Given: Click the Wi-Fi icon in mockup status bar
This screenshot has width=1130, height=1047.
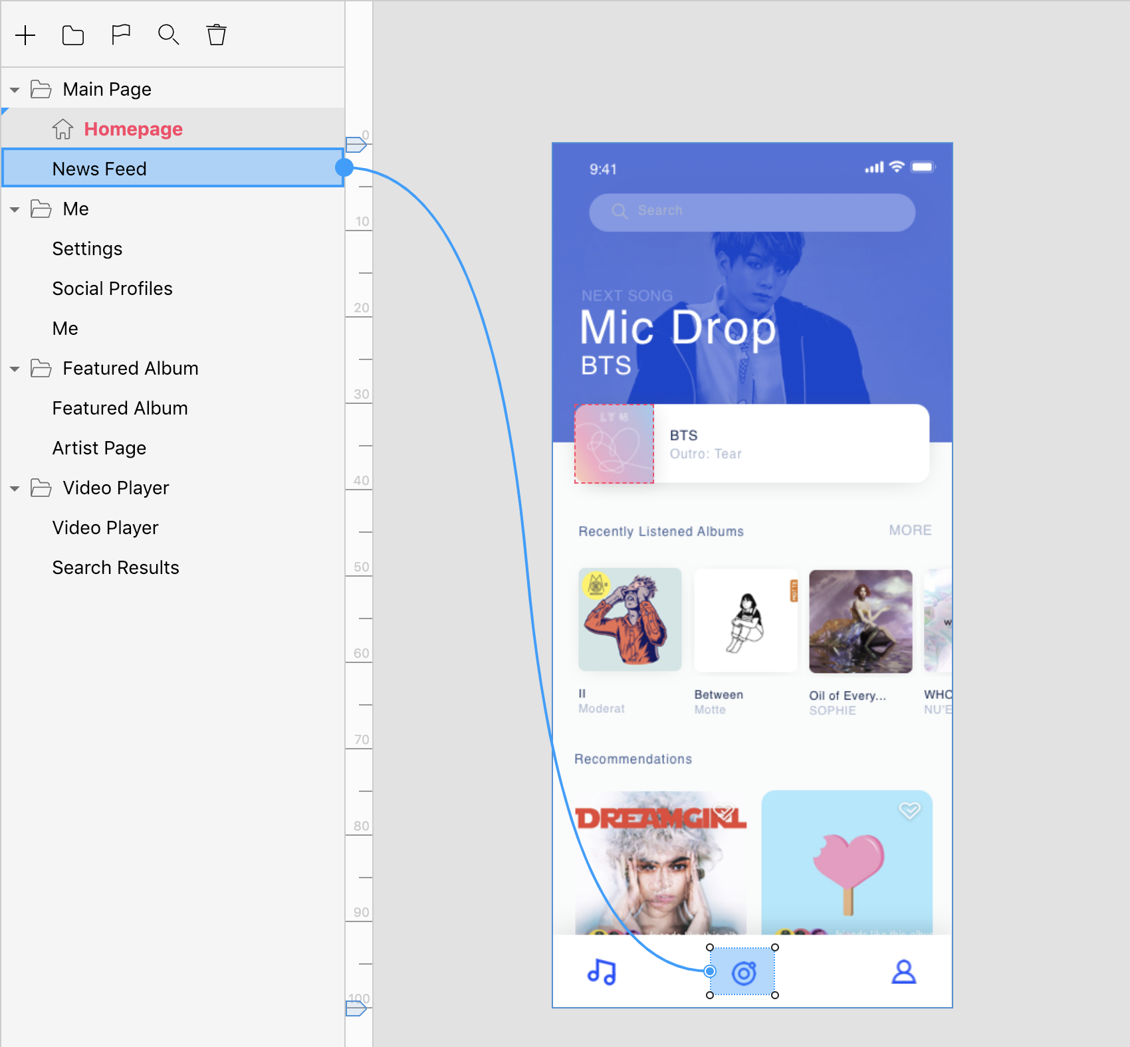Looking at the screenshot, I should pyautogui.click(x=897, y=166).
